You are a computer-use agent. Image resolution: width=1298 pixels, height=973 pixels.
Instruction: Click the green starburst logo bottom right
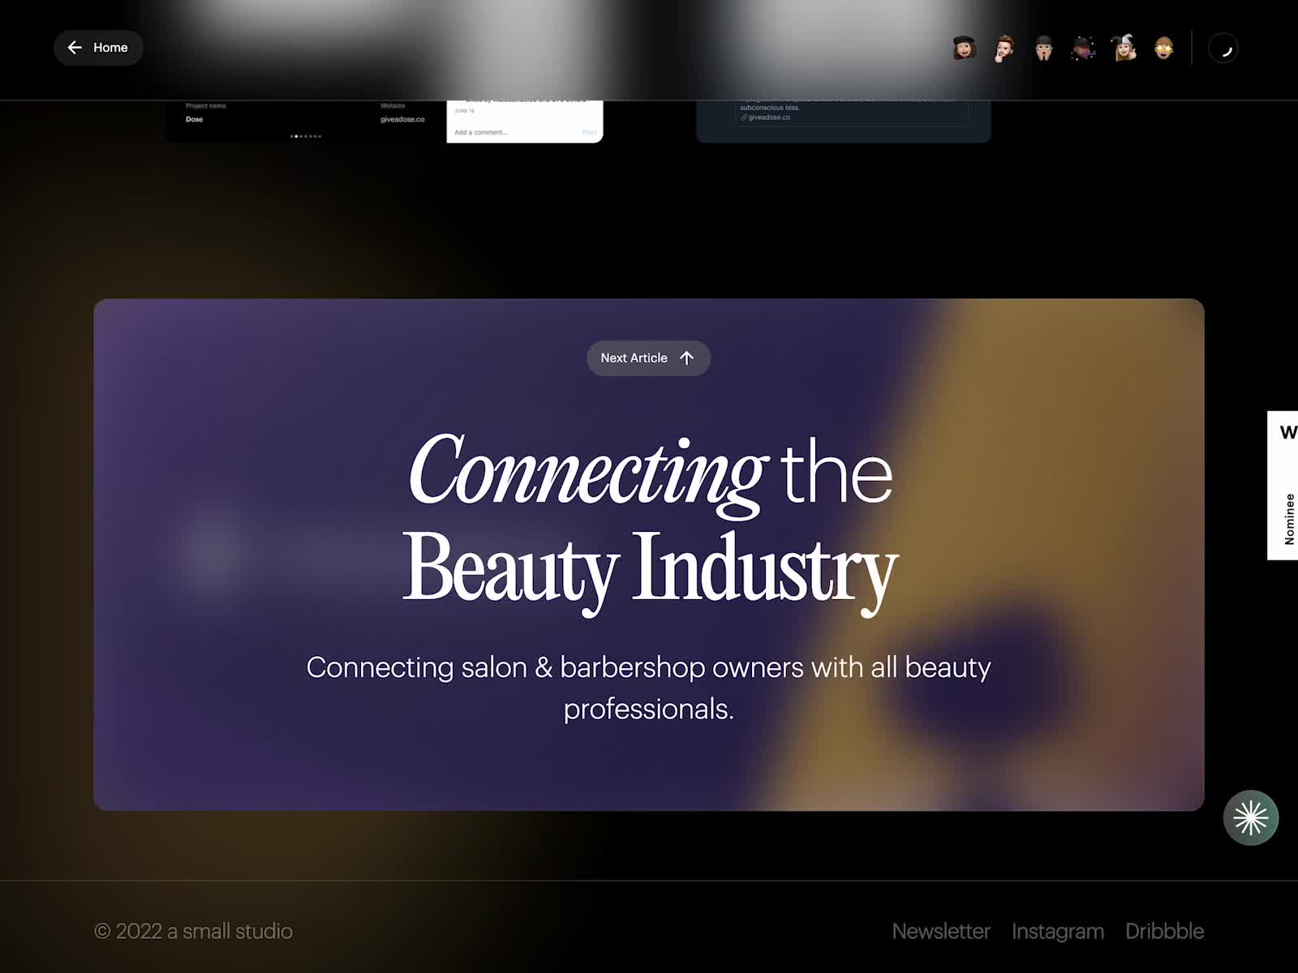(x=1251, y=817)
